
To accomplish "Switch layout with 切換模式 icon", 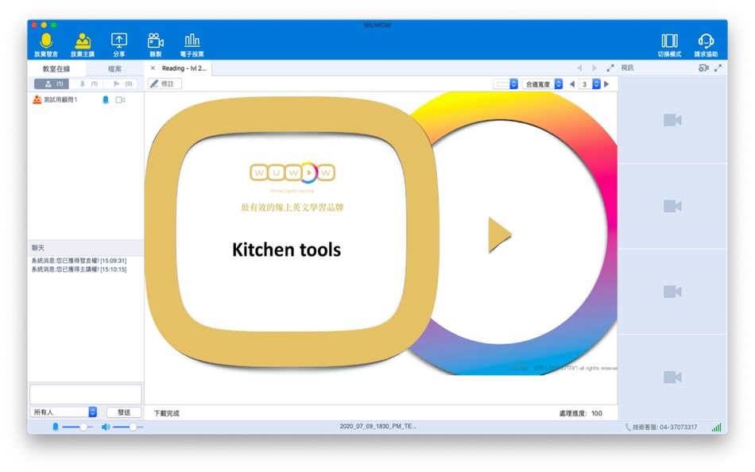I will pos(669,41).
